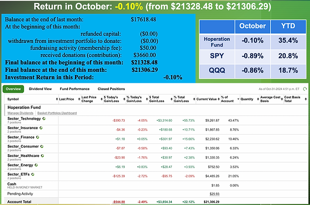Image resolution: width=310 pixels, height=205 pixels.
Task: Sort by $ Today's Gain/Loss arrows
Action: tap(124, 99)
